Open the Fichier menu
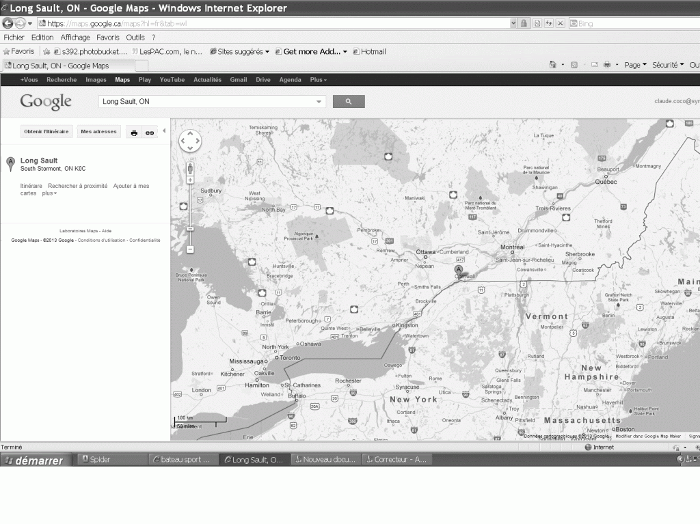This screenshot has width=700, height=524. tap(14, 38)
